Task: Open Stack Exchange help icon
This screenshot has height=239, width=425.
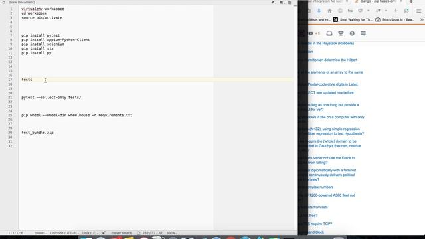Action: (352, 33)
